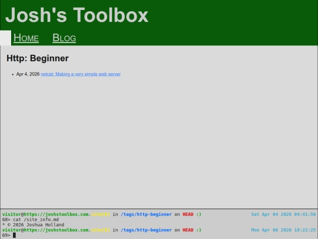Open the netcat simple web server post

81,74
